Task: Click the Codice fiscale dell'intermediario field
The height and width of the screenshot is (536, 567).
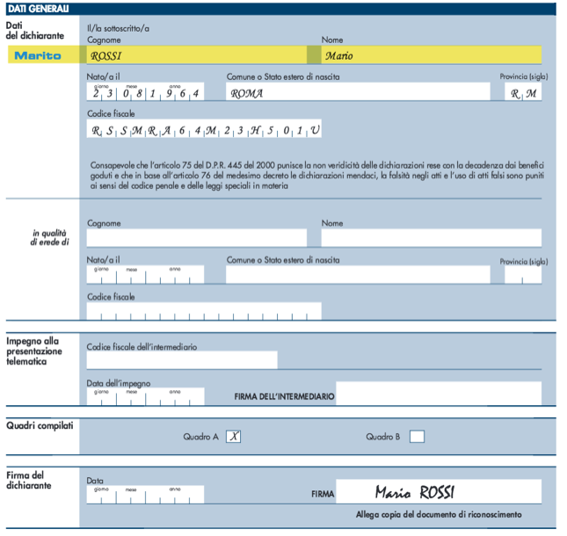Action: [182, 360]
